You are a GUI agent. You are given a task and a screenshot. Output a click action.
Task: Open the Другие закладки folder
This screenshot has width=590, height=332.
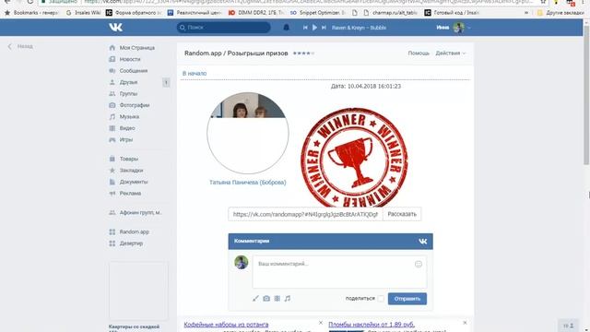(560, 12)
